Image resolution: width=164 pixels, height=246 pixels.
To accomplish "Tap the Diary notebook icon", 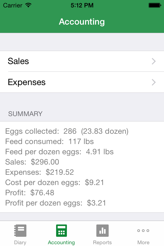I will [x=20, y=231].
